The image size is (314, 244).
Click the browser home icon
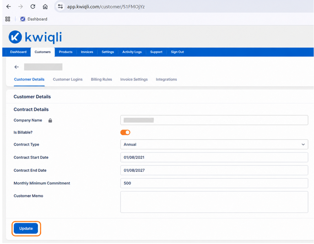pyautogui.click(x=45, y=6)
